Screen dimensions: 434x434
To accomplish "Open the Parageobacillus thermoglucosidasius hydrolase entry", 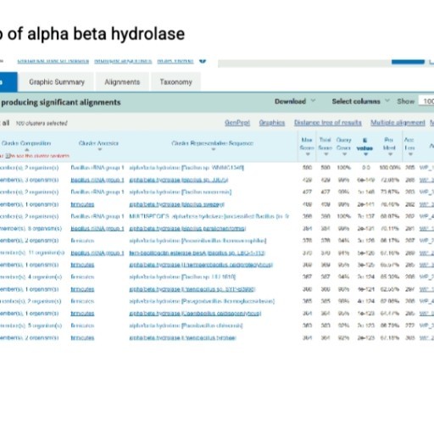I will 202,301.
